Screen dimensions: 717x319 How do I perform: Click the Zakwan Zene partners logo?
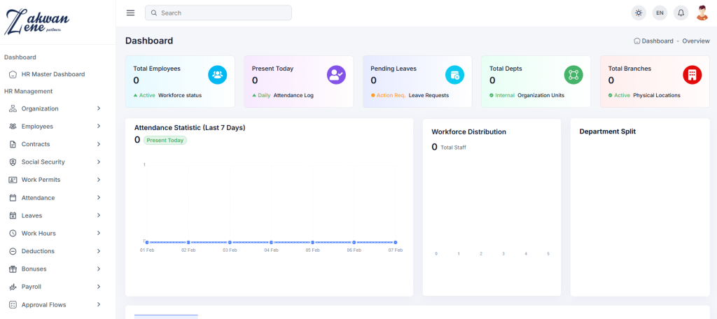(x=36, y=22)
